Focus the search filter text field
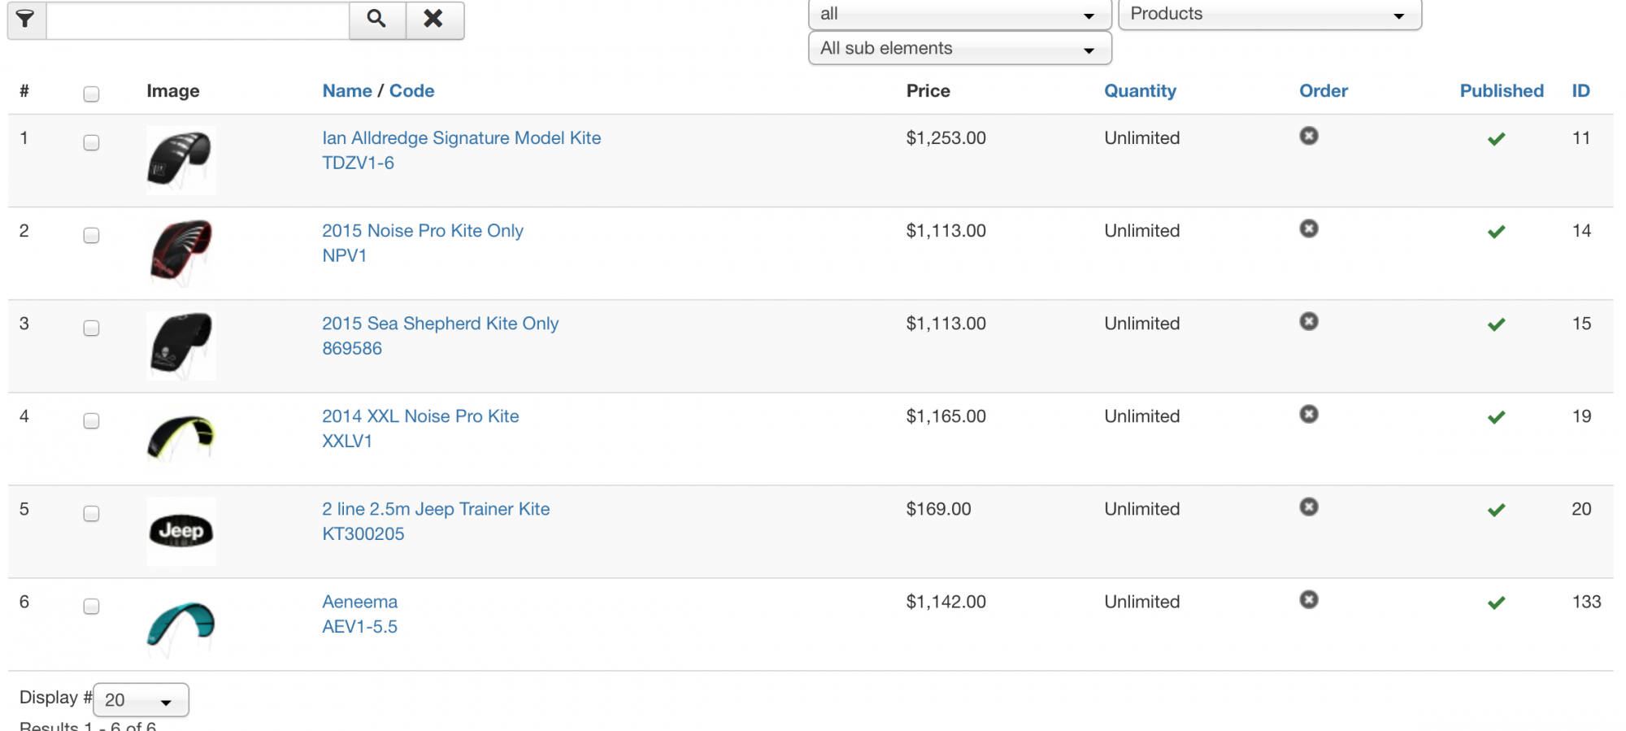Viewport: 1626px width, 731px height. coord(198,20)
